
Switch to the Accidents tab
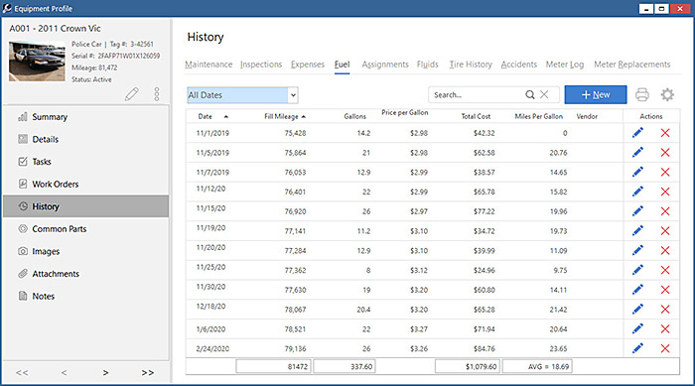pyautogui.click(x=519, y=64)
